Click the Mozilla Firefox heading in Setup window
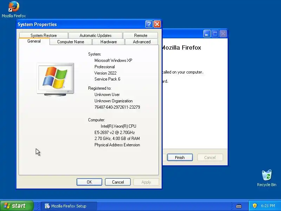 [181, 47]
